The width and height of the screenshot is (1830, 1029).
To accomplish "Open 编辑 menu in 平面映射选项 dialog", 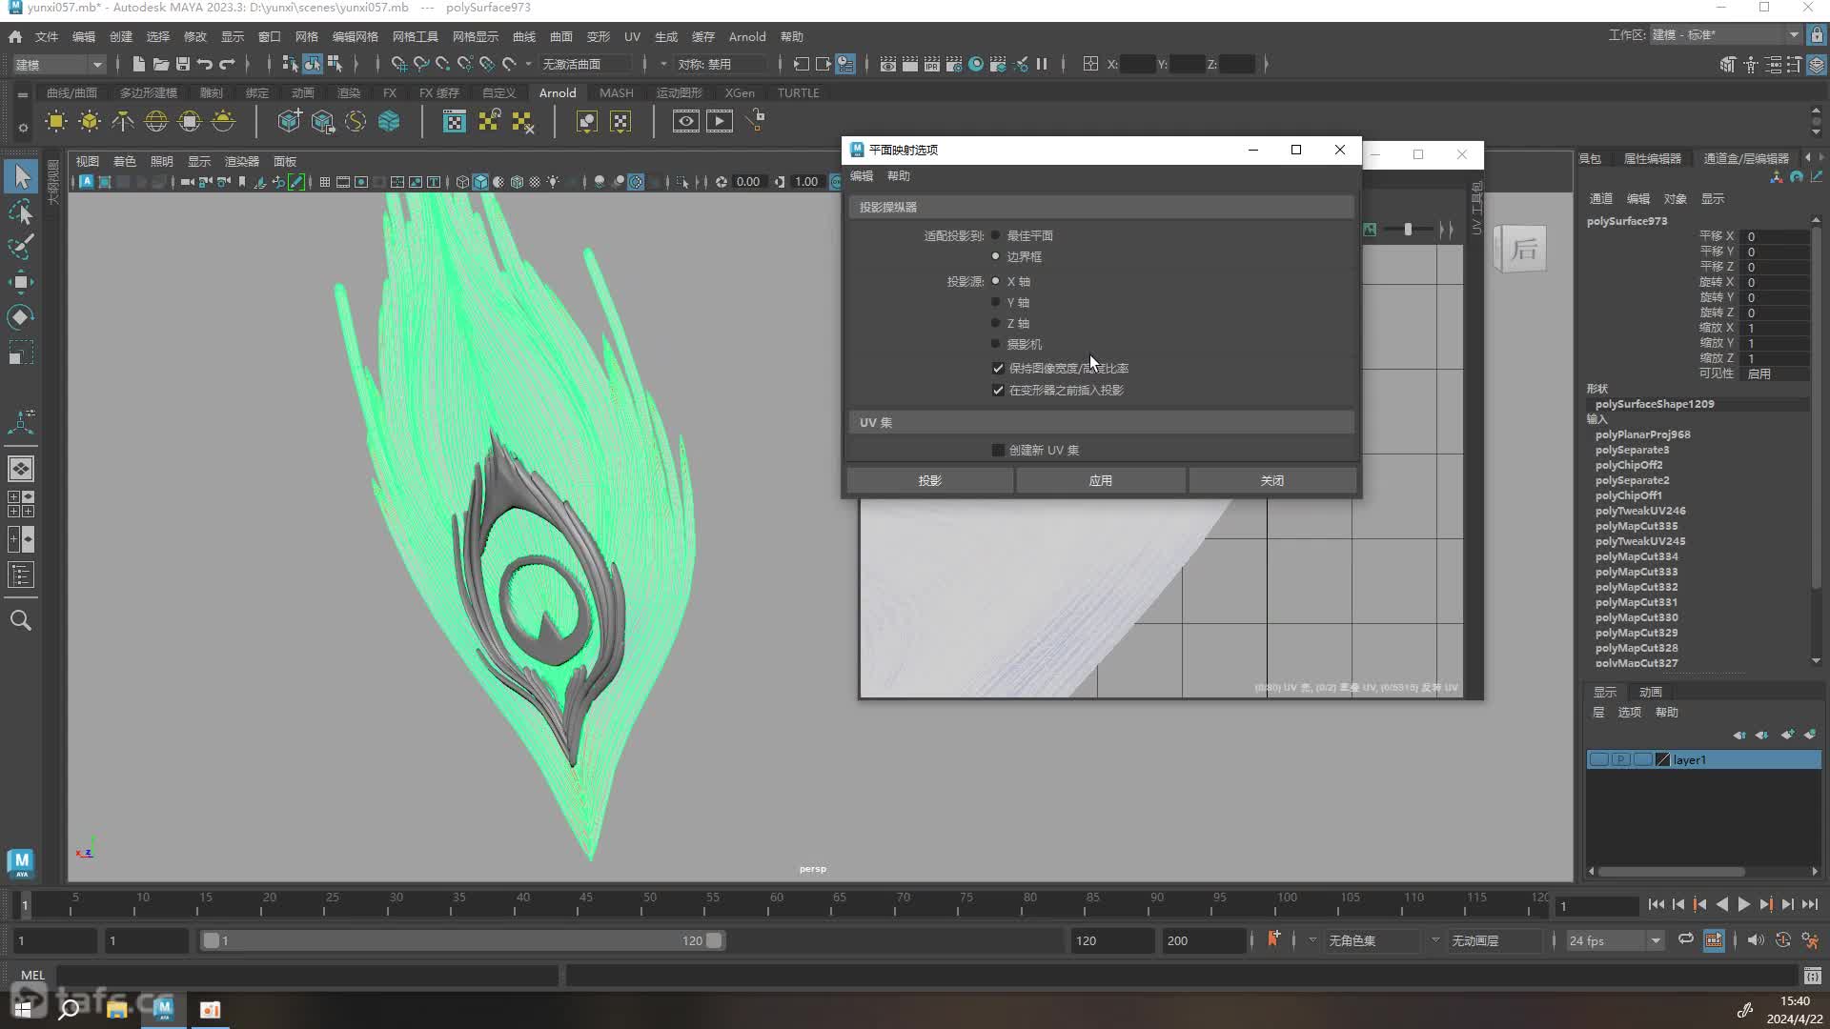I will click(862, 175).
